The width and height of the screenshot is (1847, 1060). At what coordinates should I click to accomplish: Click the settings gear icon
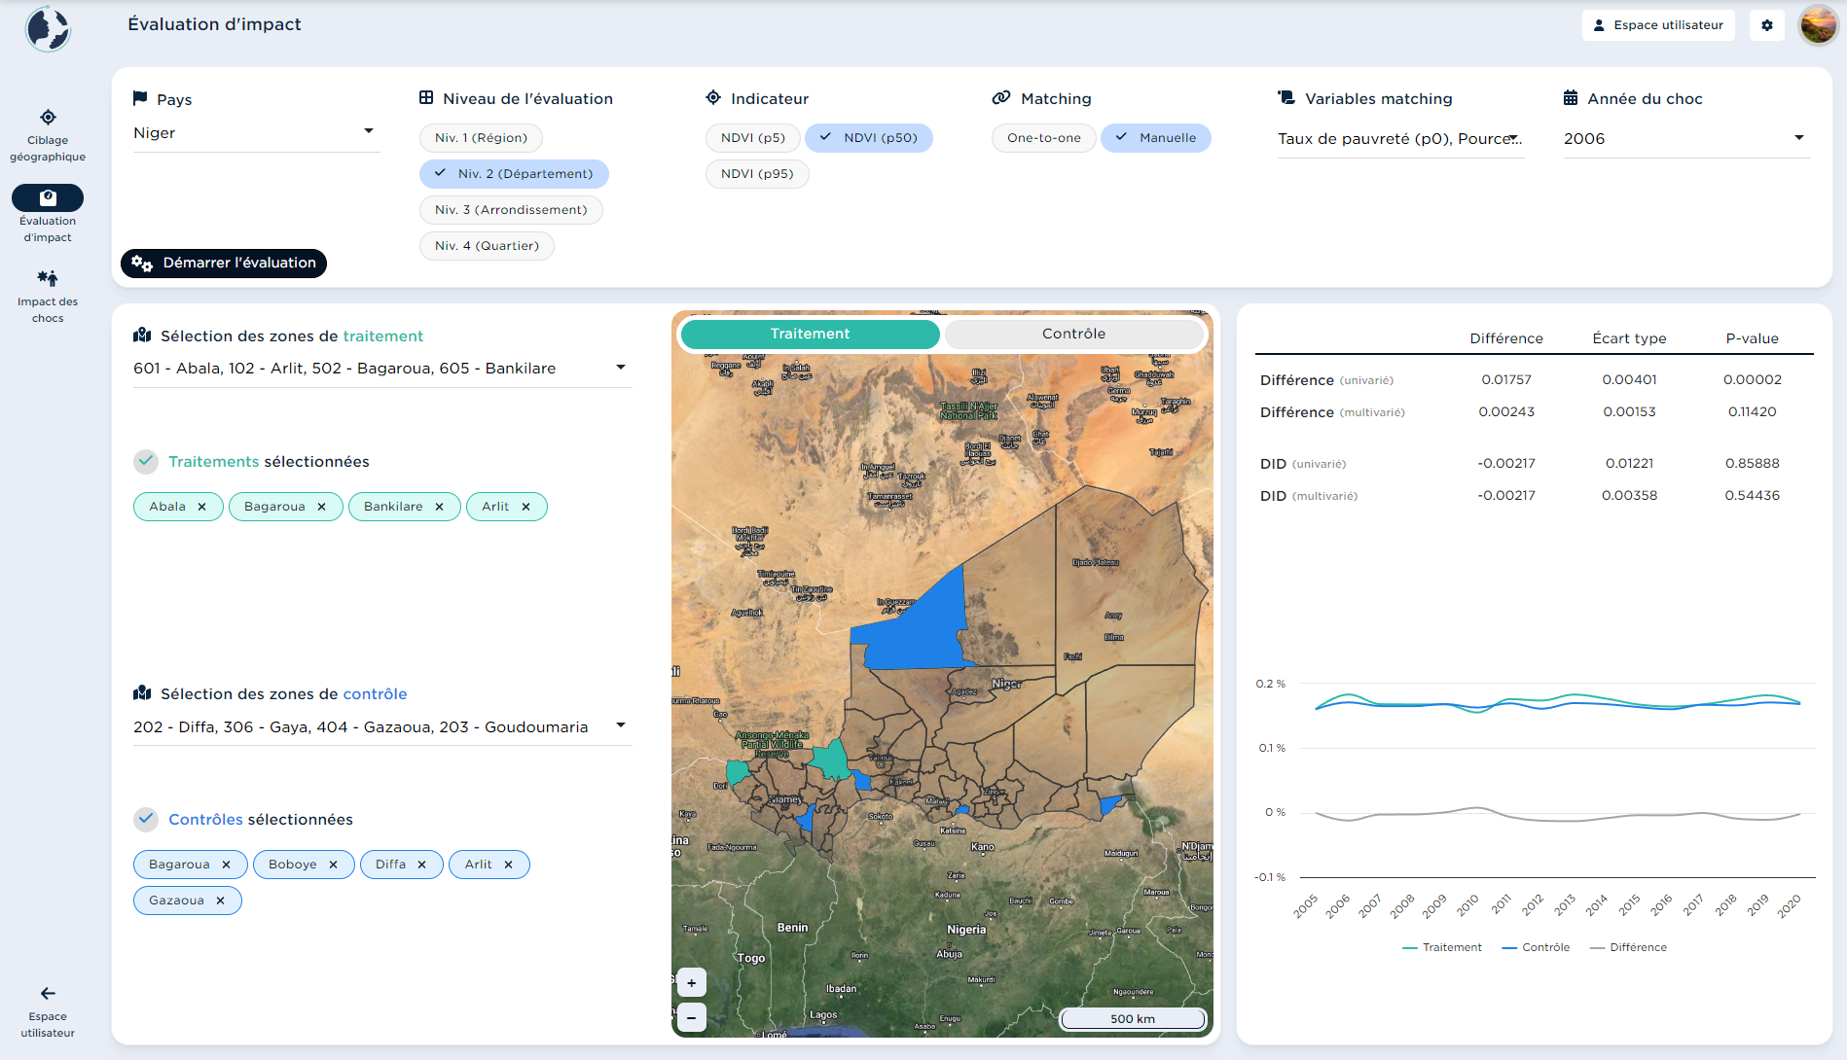point(1766,25)
